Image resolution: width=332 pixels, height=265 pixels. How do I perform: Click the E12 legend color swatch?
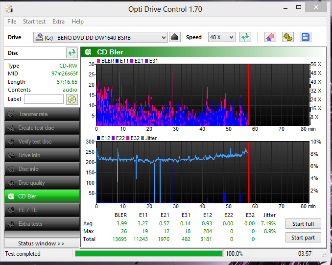pyautogui.click(x=98, y=138)
